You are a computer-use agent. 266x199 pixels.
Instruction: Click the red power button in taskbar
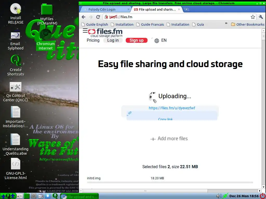coord(263,196)
